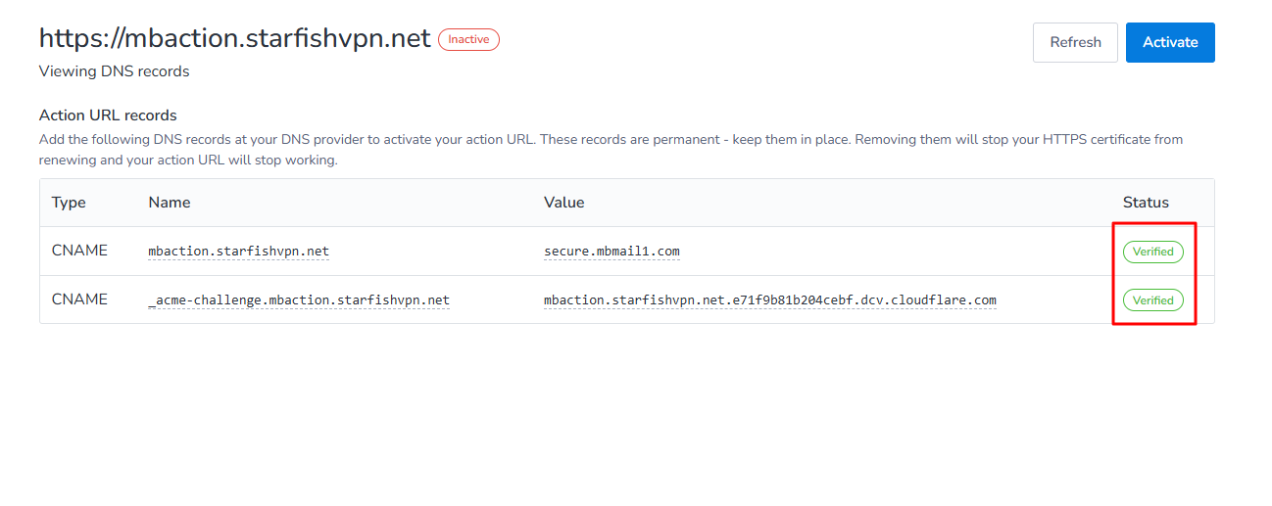
Task: Click the Status column header
Action: click(x=1146, y=203)
